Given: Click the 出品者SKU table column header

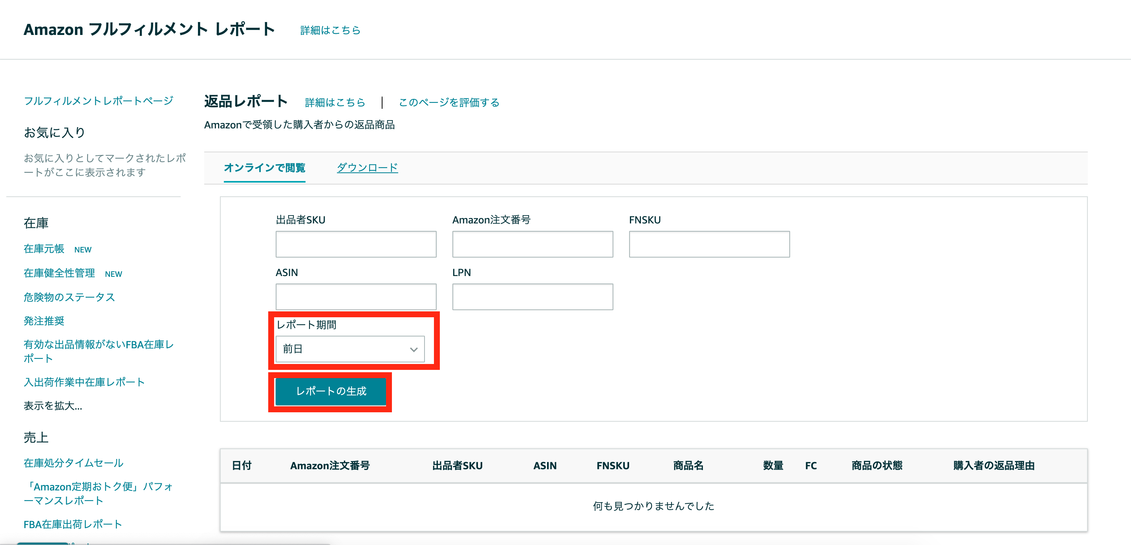Looking at the screenshot, I should tap(457, 466).
